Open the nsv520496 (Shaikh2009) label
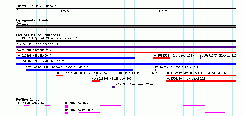The image size is (244, 116). pos(35,56)
